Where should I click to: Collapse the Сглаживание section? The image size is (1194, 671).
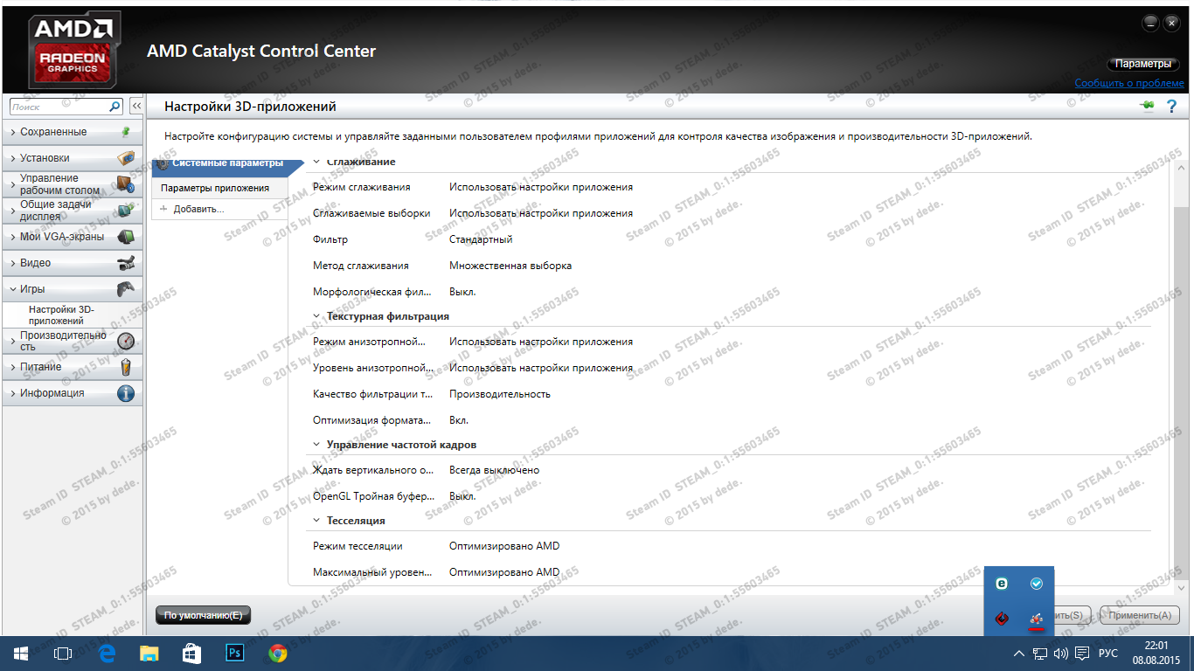click(316, 162)
